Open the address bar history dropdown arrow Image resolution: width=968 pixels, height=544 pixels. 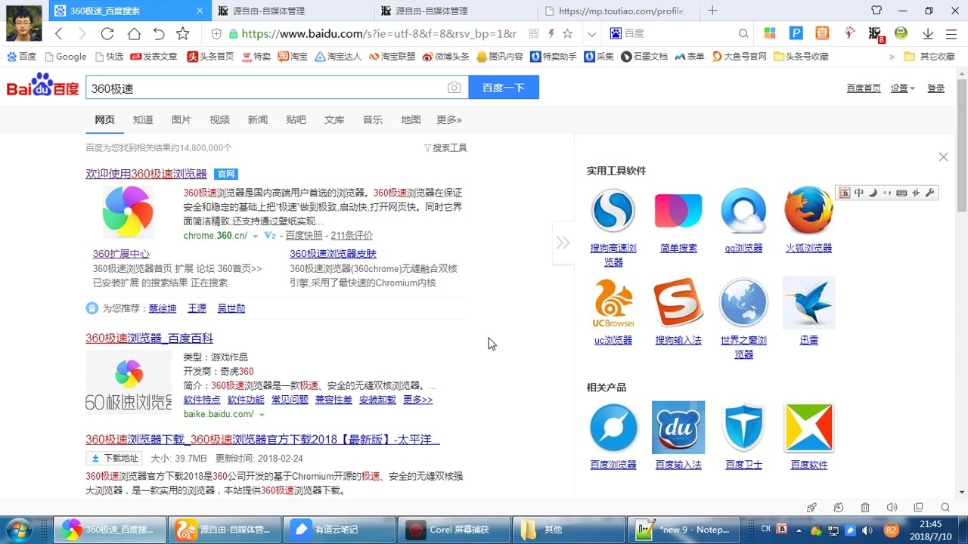[x=592, y=33]
